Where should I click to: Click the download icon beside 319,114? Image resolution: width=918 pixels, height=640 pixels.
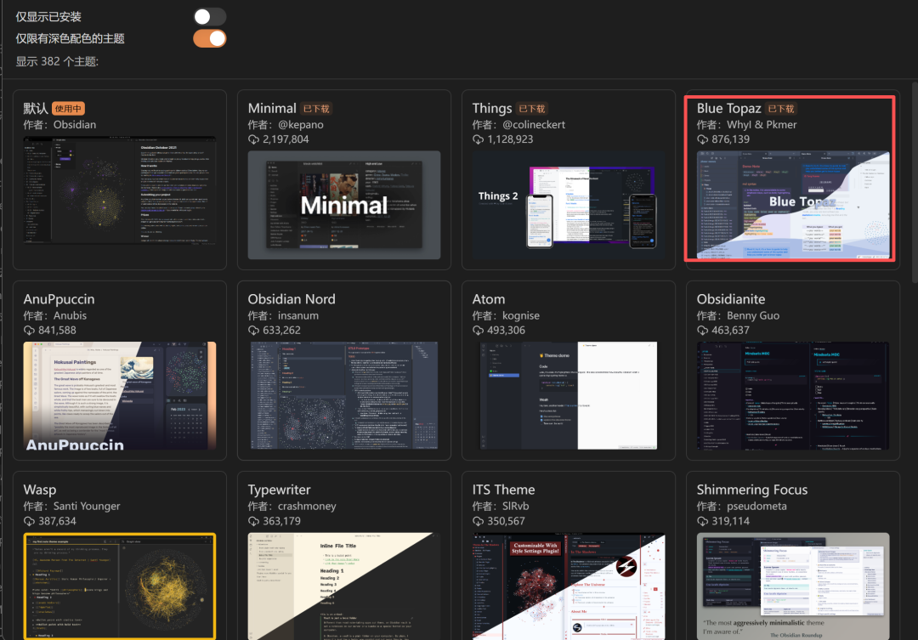(x=703, y=521)
